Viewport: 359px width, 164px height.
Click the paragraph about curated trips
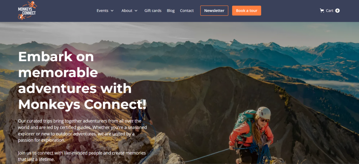pyautogui.click(x=82, y=130)
